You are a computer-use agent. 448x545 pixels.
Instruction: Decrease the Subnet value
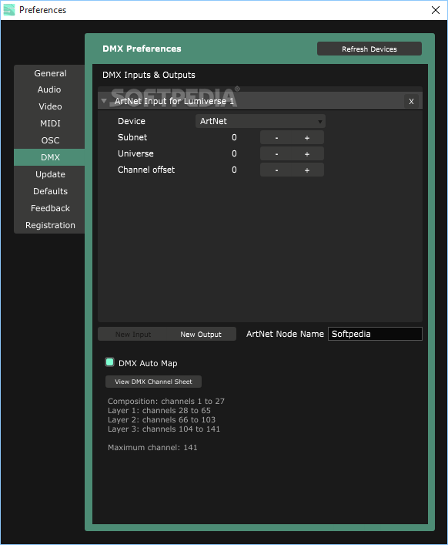[276, 138]
